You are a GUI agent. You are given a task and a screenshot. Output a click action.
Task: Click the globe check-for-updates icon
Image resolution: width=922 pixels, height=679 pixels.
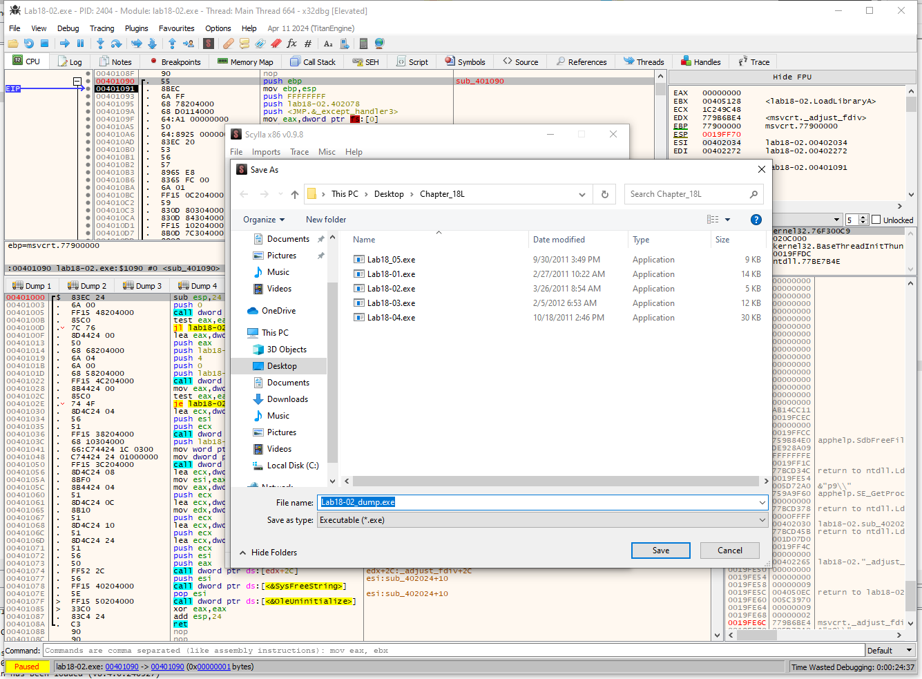click(380, 44)
